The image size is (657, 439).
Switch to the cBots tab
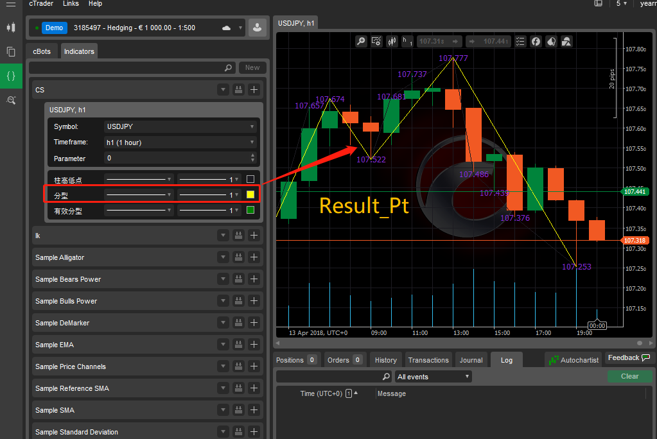(x=42, y=51)
